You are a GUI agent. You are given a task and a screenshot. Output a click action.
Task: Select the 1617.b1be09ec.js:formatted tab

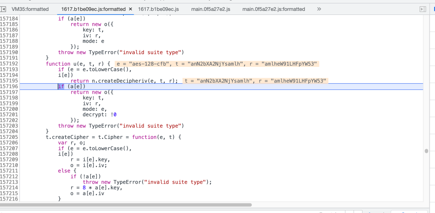point(93,9)
